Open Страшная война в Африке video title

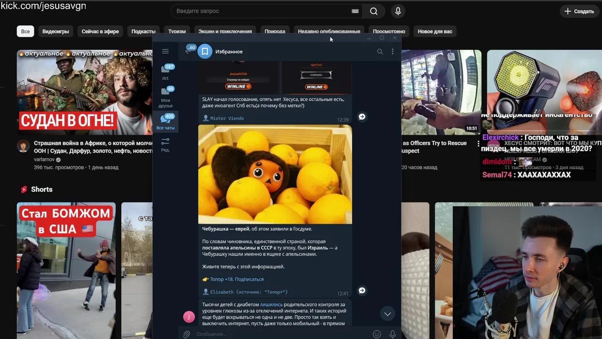(x=93, y=147)
